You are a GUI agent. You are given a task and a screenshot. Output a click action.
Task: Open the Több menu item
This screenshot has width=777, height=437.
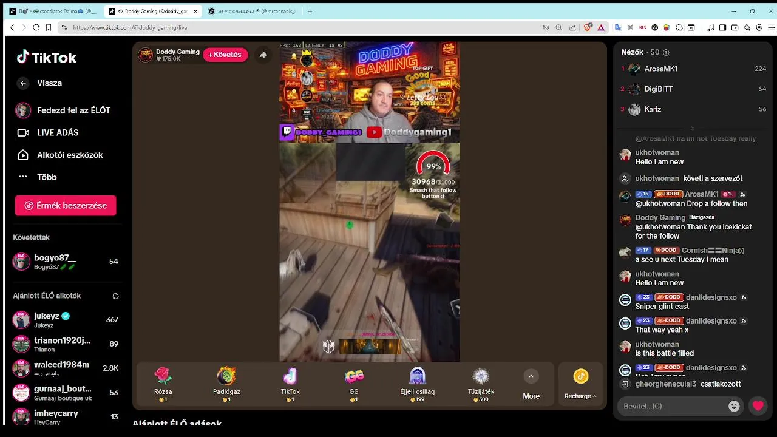point(36,177)
